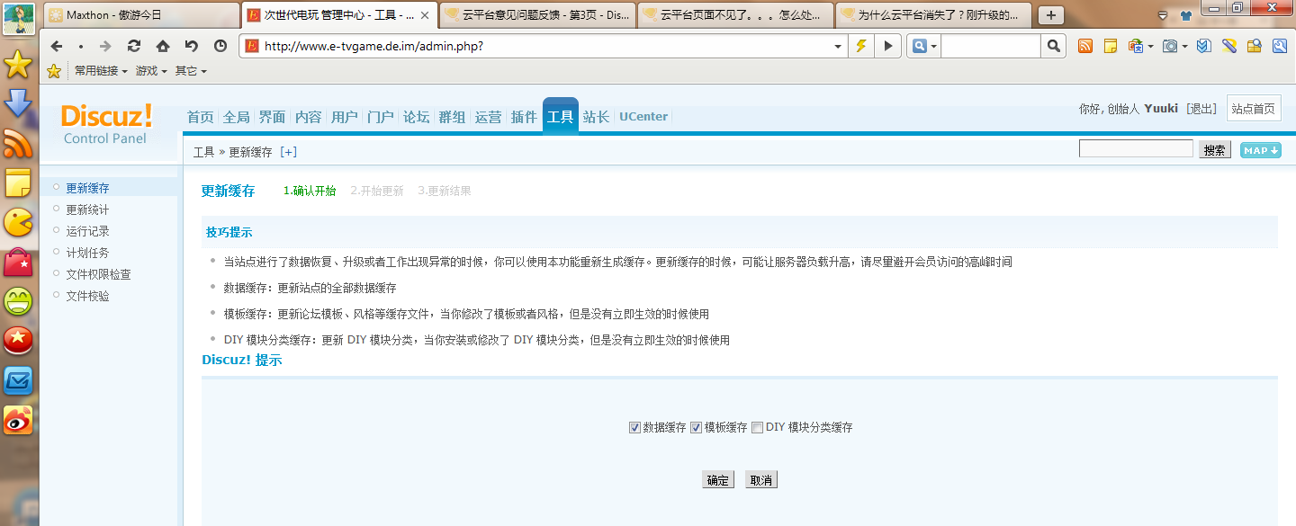The image size is (1296, 526).
Task: Open 更新统计 in the left menu
Action: [x=87, y=210]
